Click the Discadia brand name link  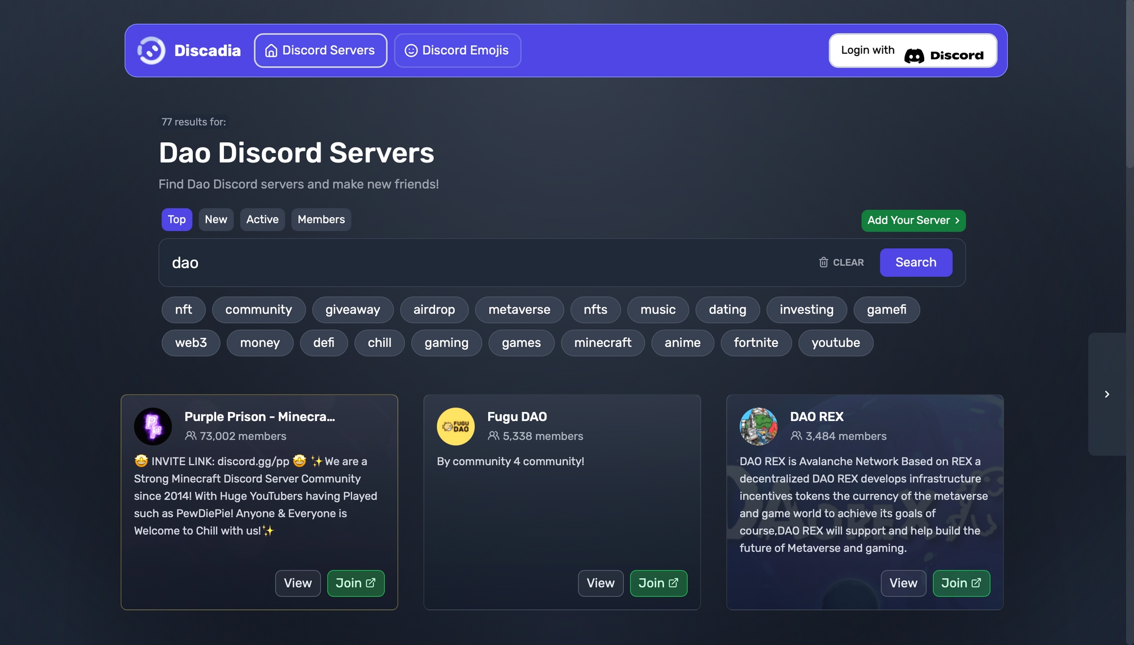[x=208, y=50]
